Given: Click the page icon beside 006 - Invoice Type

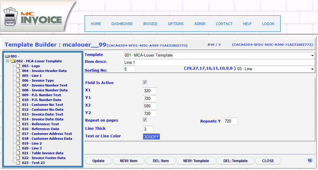Looking at the screenshot, I should pyautogui.click(x=18, y=80).
